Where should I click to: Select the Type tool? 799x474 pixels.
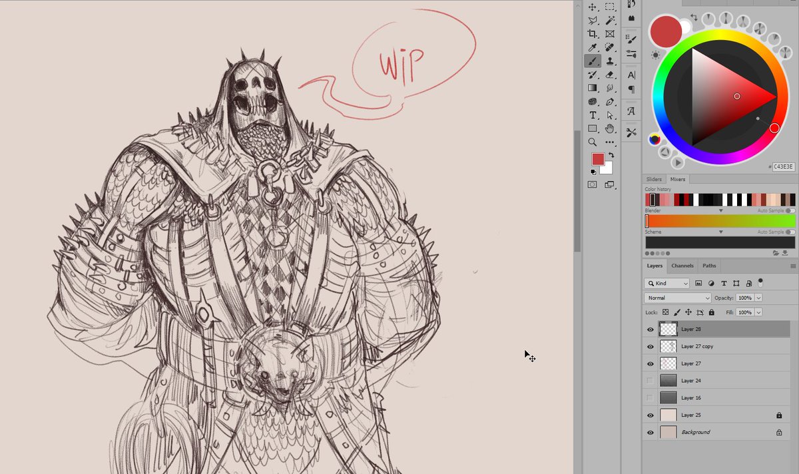[593, 114]
